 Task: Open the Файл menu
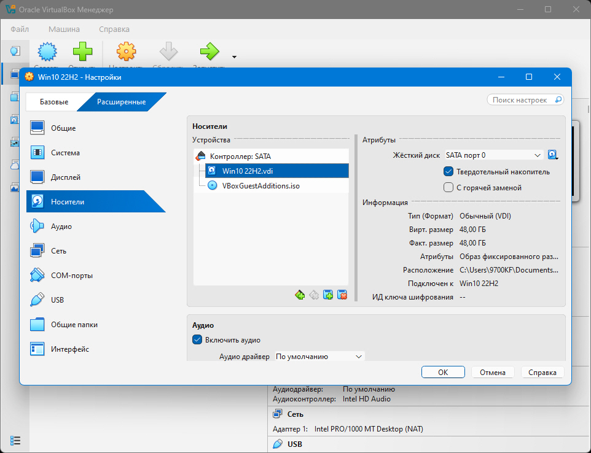(x=20, y=29)
